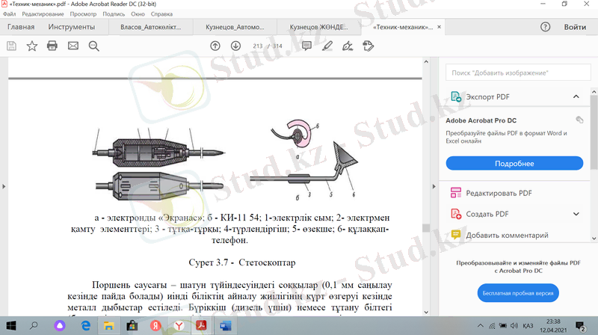Go to previous page with up arrow
The height and width of the screenshot is (335, 598).
[x=215, y=46]
